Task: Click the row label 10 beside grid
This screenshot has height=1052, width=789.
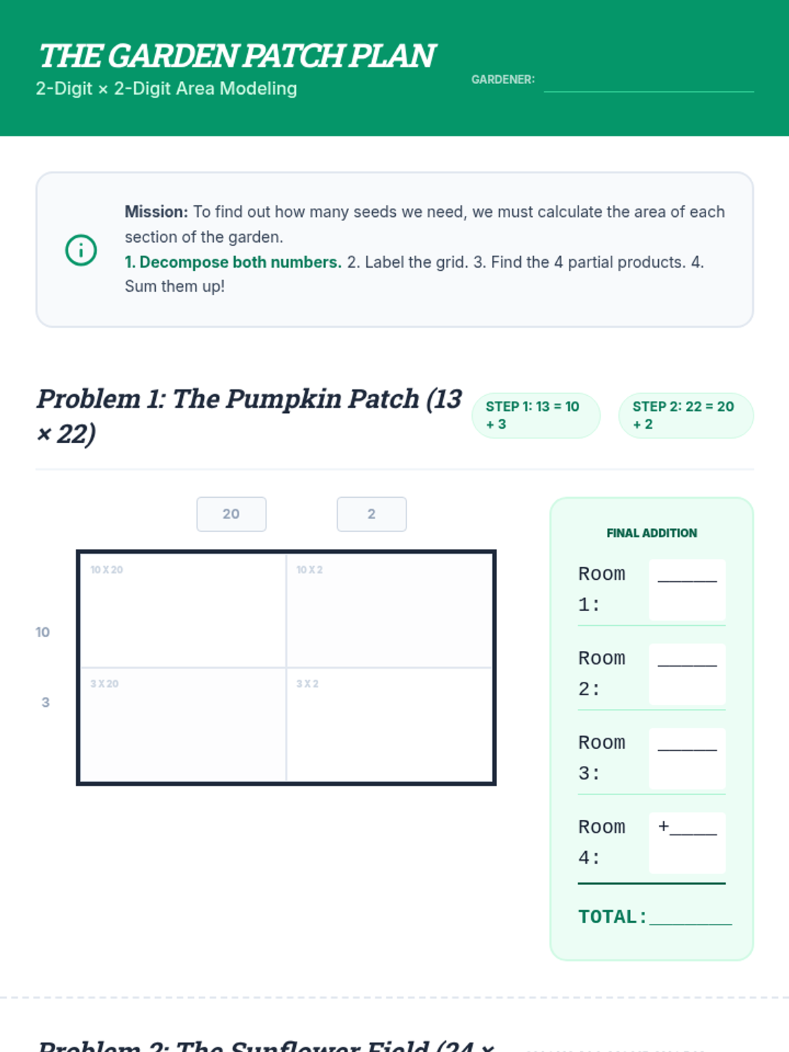Action: coord(43,632)
